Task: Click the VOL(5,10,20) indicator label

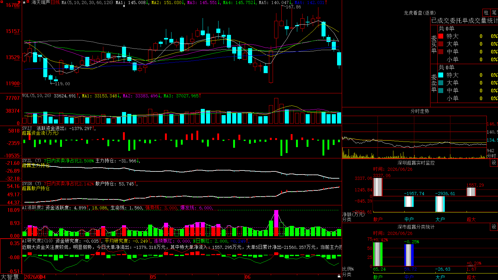Action: [36, 96]
